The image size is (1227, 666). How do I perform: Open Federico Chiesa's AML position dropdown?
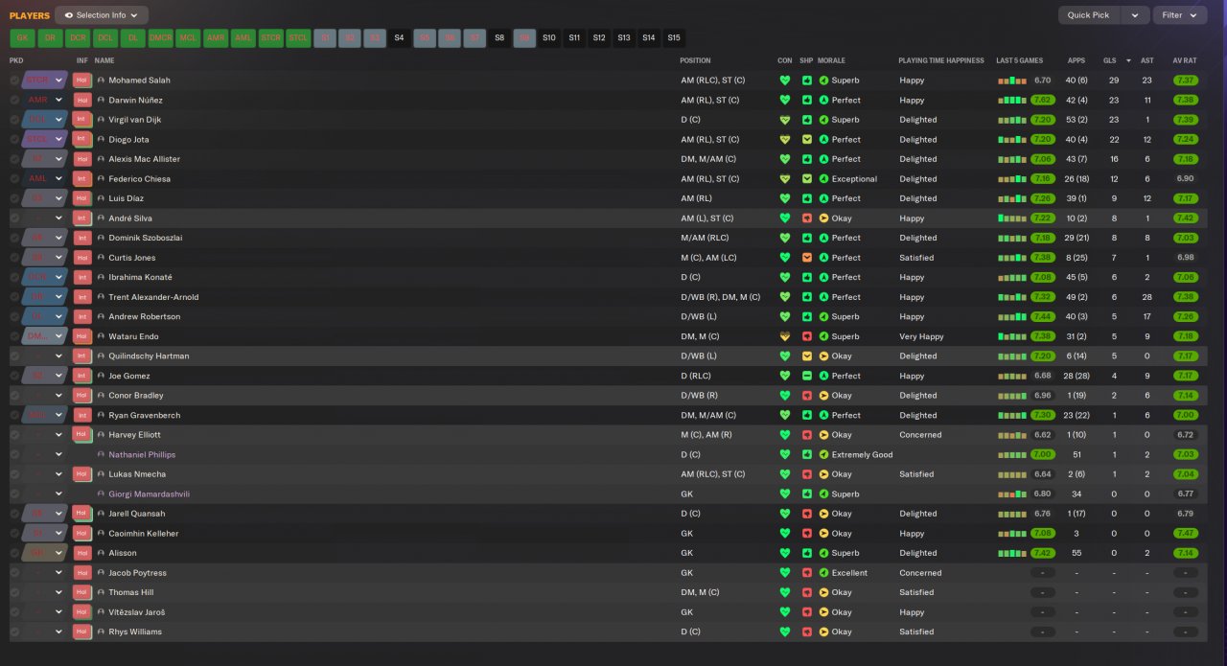point(44,179)
